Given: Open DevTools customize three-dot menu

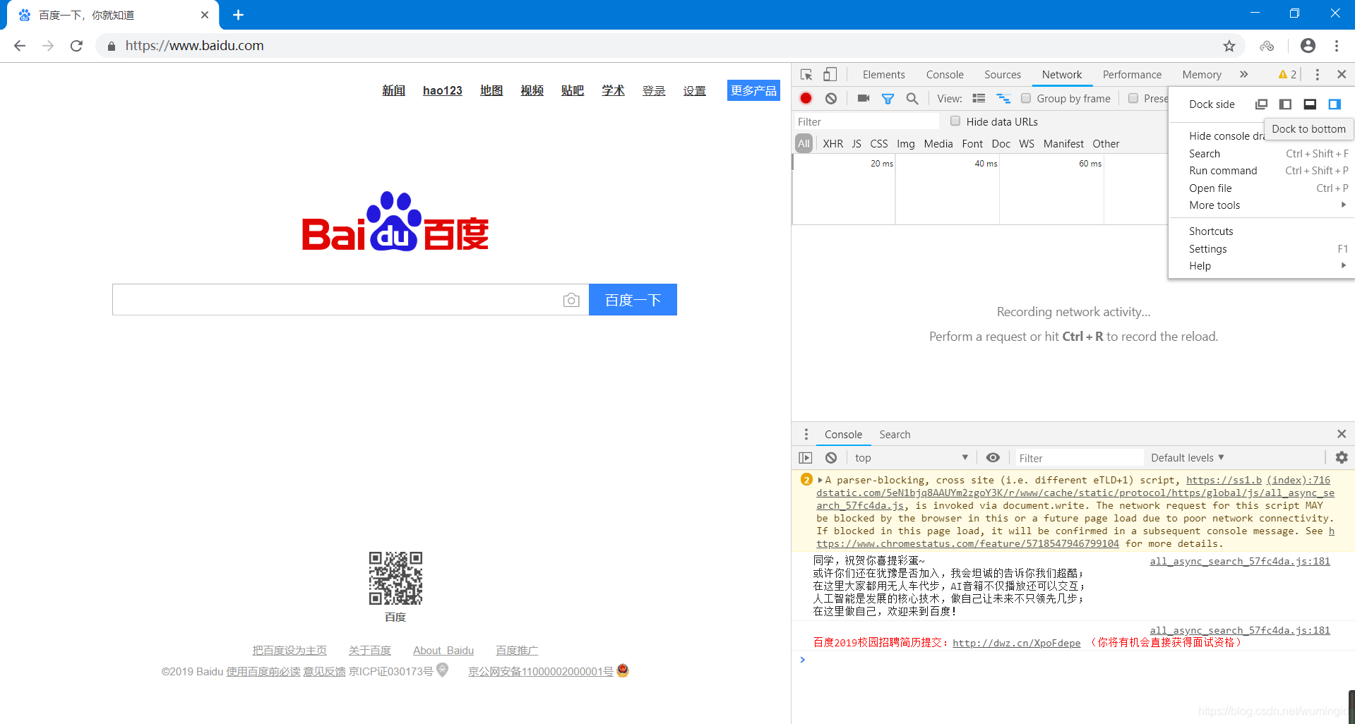Looking at the screenshot, I should pos(1317,75).
